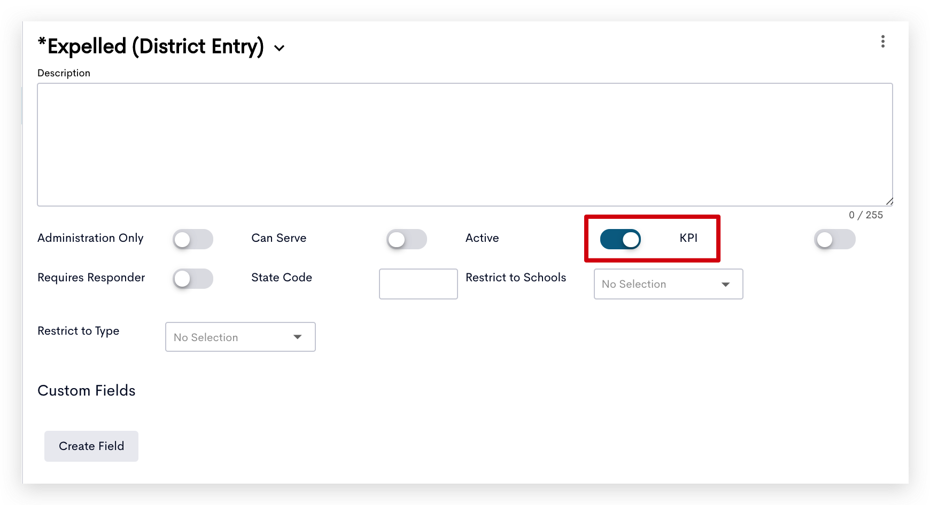
Task: Click the State Code label
Action: coord(282,278)
